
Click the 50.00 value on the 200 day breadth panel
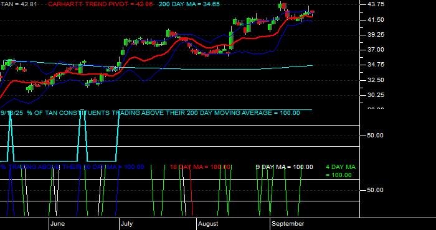(376, 136)
